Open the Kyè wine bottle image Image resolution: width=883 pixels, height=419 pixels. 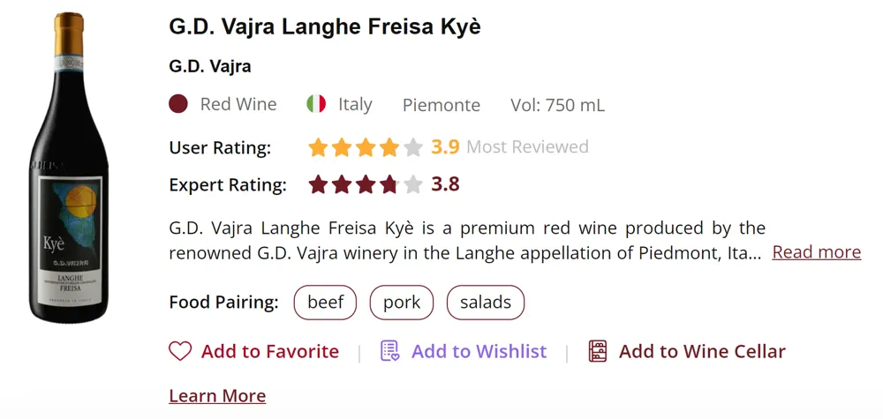point(69,168)
